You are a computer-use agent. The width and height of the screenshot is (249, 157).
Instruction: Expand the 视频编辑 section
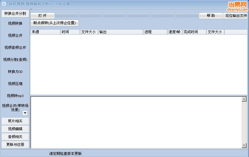coord(15,129)
